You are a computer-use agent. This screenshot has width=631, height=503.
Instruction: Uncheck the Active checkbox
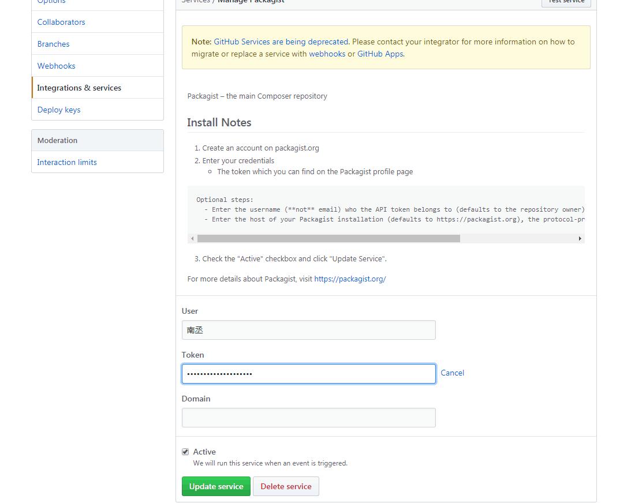click(185, 452)
